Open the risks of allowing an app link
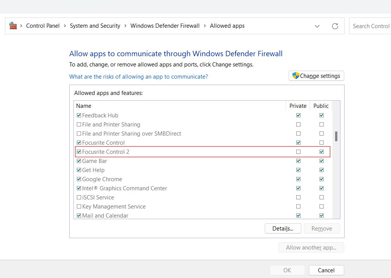 (x=138, y=77)
